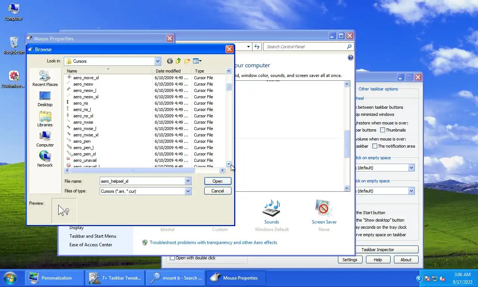Click Settings button in Taskbar Tweaker
This screenshot has height=287, width=478.
(x=350, y=260)
